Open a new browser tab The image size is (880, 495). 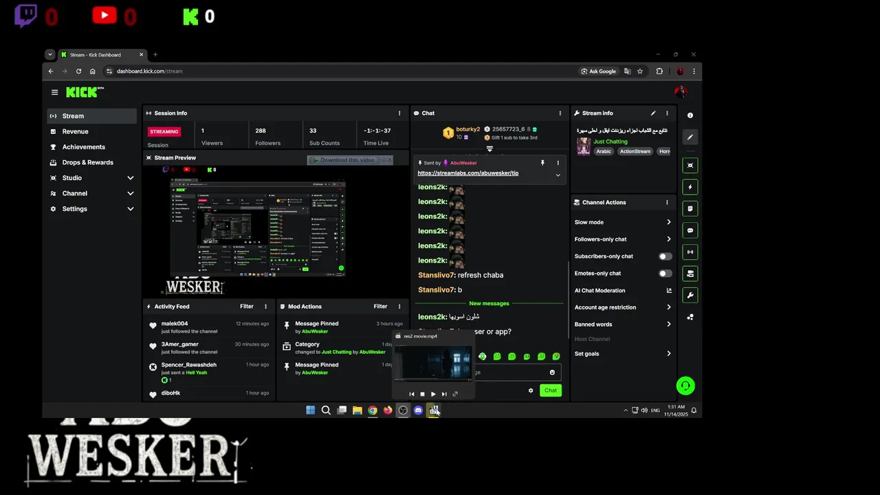(155, 55)
